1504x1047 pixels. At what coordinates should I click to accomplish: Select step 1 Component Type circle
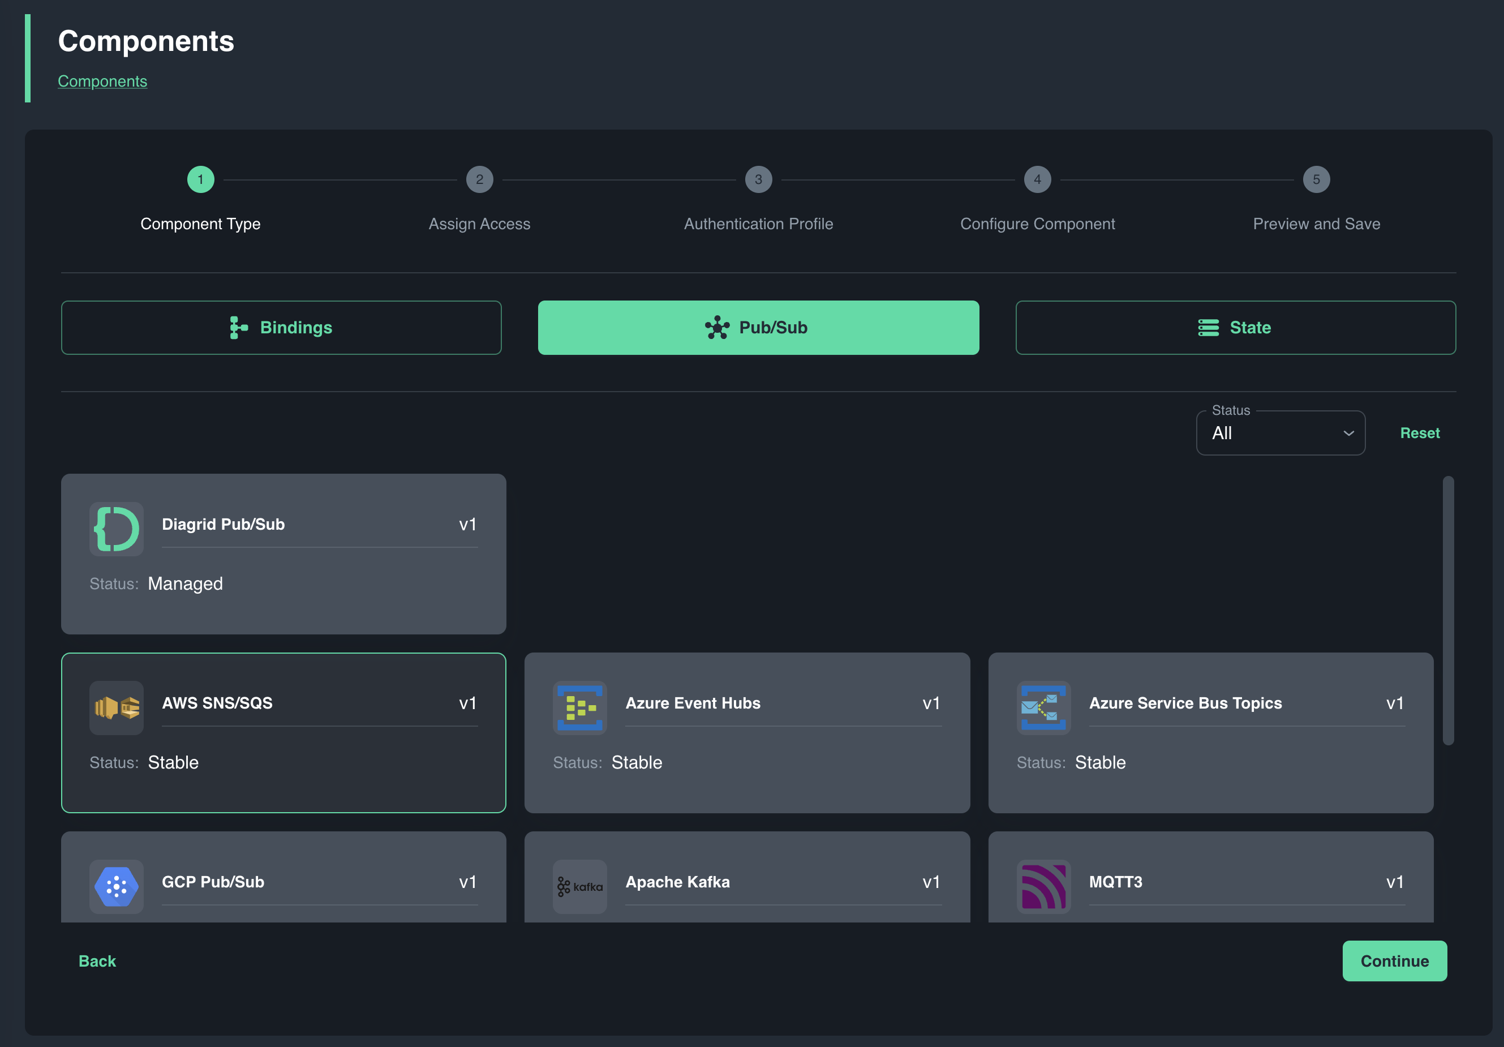click(x=200, y=179)
